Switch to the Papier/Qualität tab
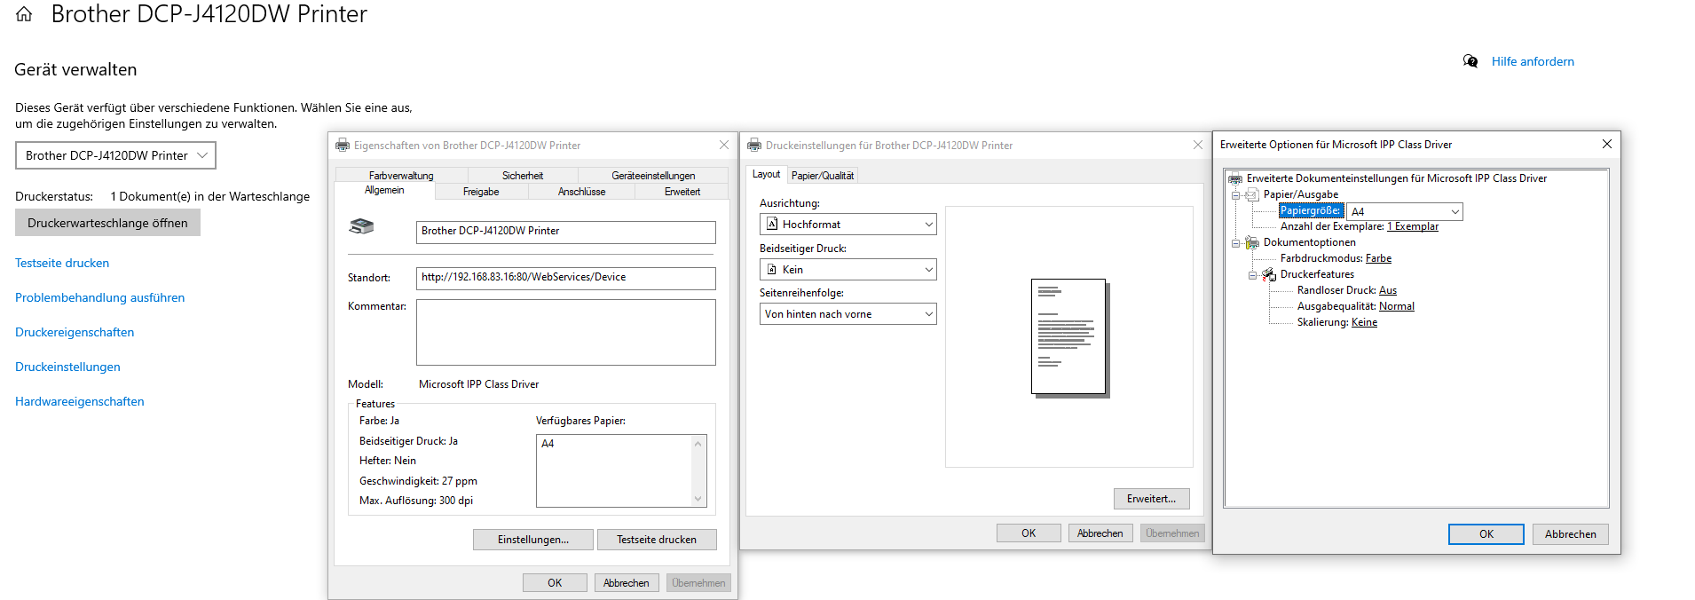 tap(823, 176)
